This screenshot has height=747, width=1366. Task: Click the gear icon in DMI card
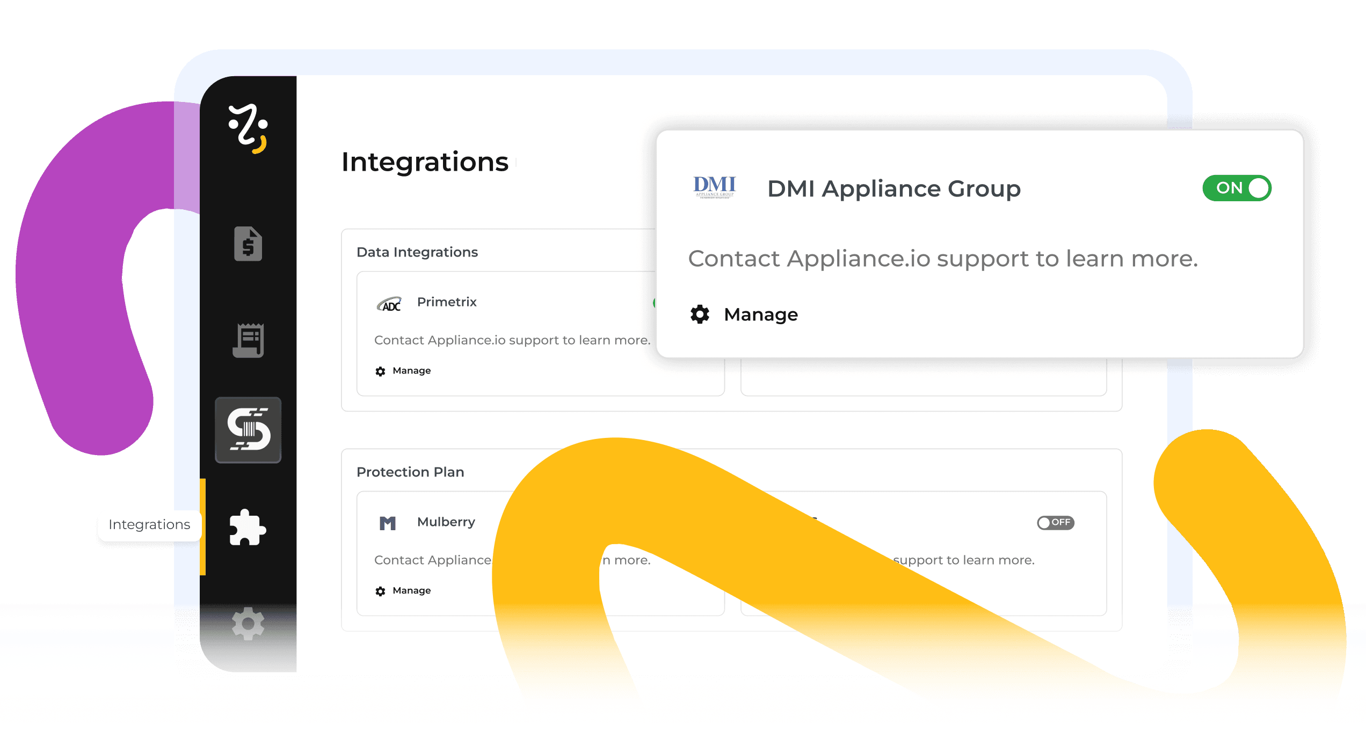(700, 314)
